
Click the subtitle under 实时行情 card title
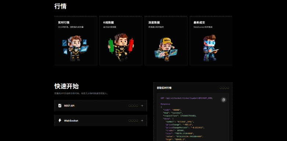(x=71, y=27)
